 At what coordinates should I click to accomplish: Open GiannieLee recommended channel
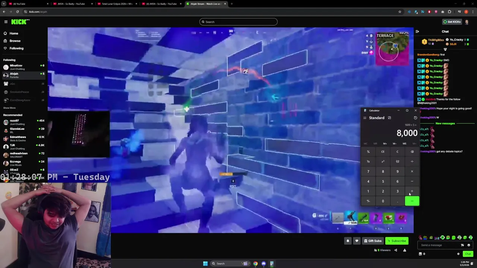(x=23, y=130)
